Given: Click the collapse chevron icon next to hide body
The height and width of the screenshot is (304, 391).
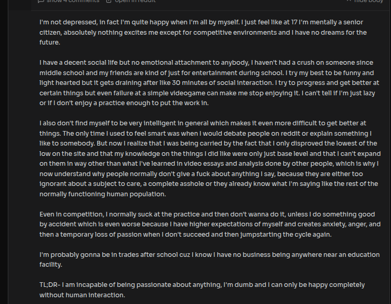Looking at the screenshot, I should tap(349, 1).
